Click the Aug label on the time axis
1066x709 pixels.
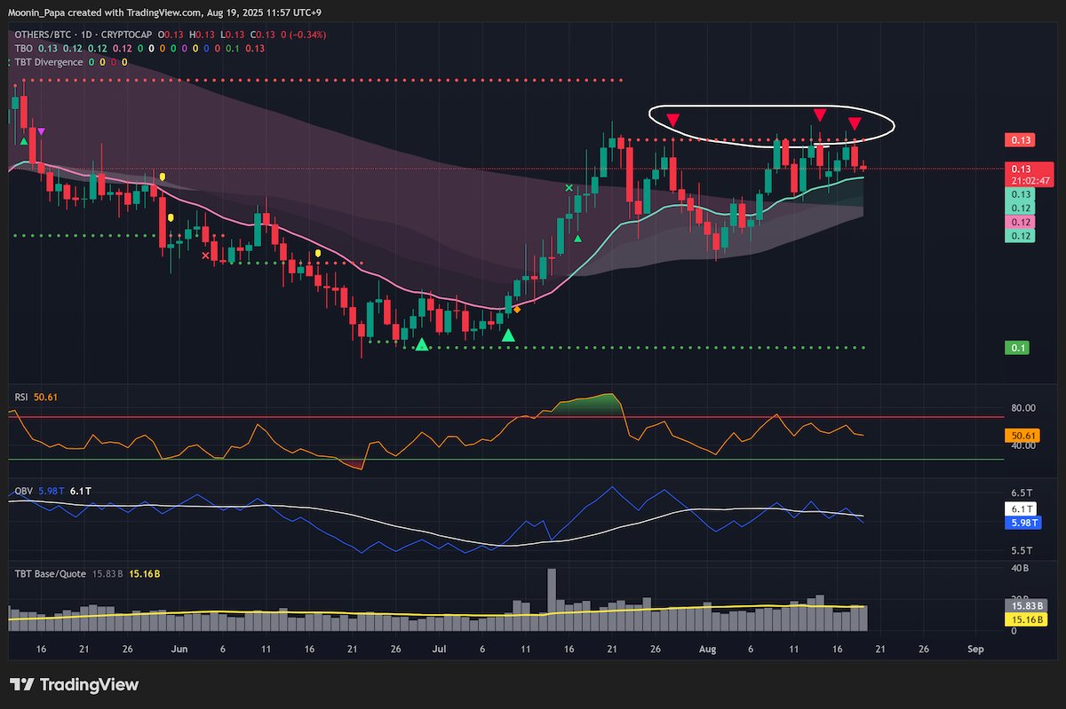pos(706,649)
